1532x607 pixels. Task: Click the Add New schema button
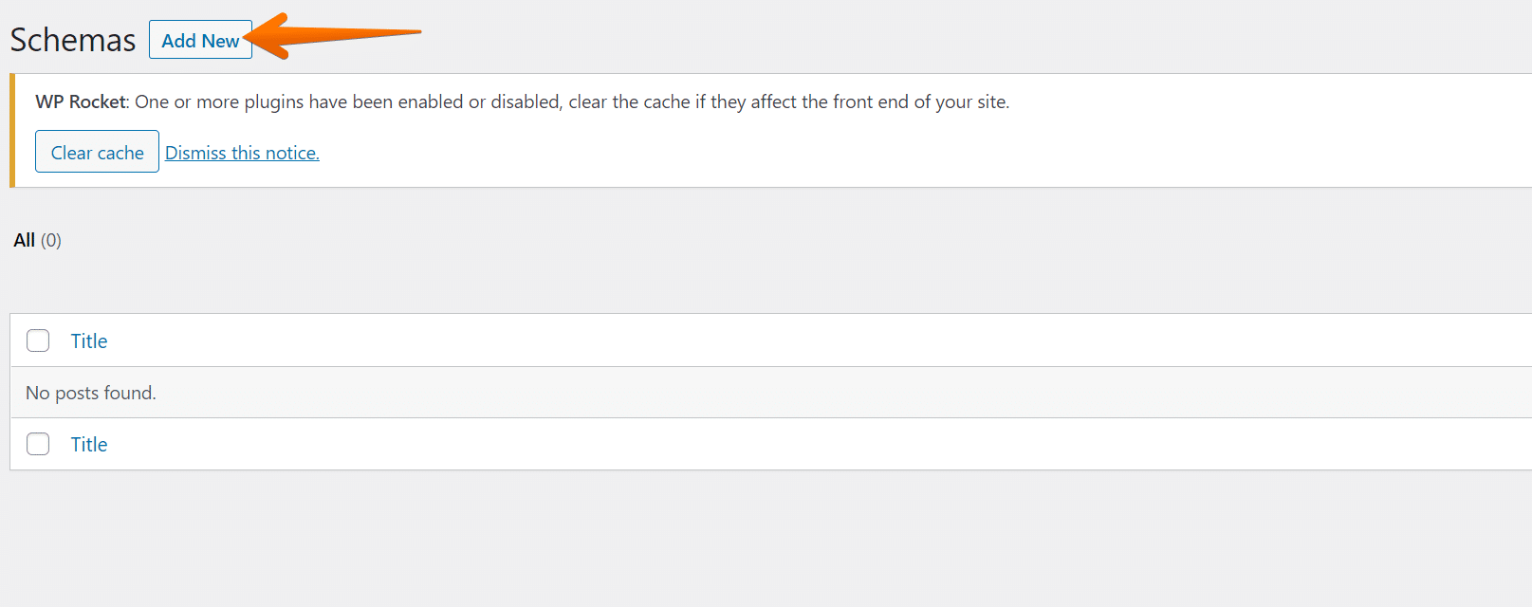tap(200, 40)
